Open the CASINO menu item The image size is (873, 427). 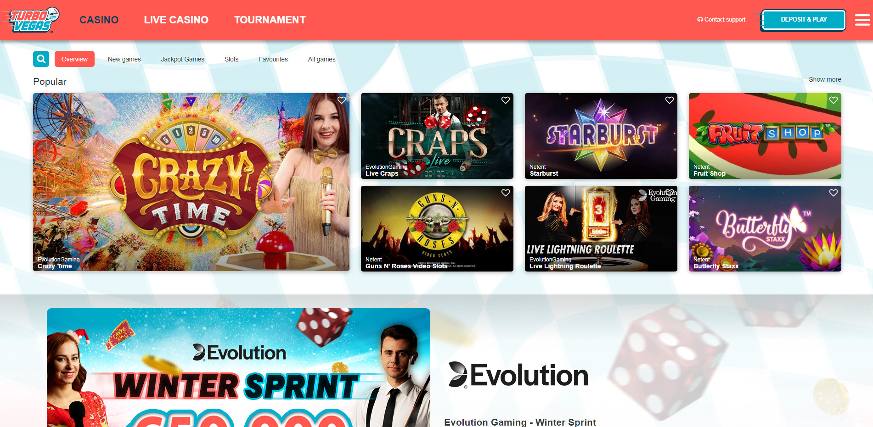99,20
